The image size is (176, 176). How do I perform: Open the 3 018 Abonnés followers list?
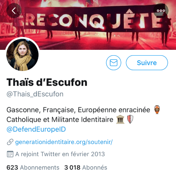click(x=86, y=168)
